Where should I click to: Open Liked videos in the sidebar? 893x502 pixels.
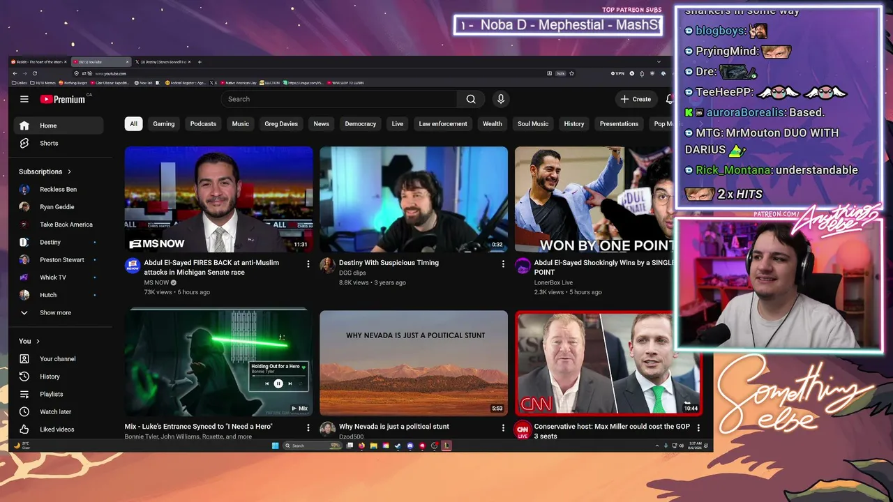59,429
